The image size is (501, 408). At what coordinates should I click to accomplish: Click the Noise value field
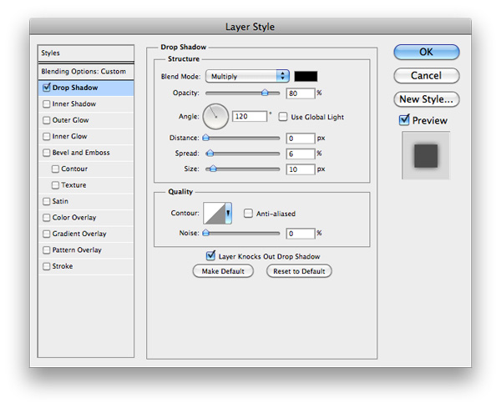click(301, 234)
